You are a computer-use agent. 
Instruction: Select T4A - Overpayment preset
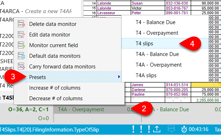(x=165, y=65)
